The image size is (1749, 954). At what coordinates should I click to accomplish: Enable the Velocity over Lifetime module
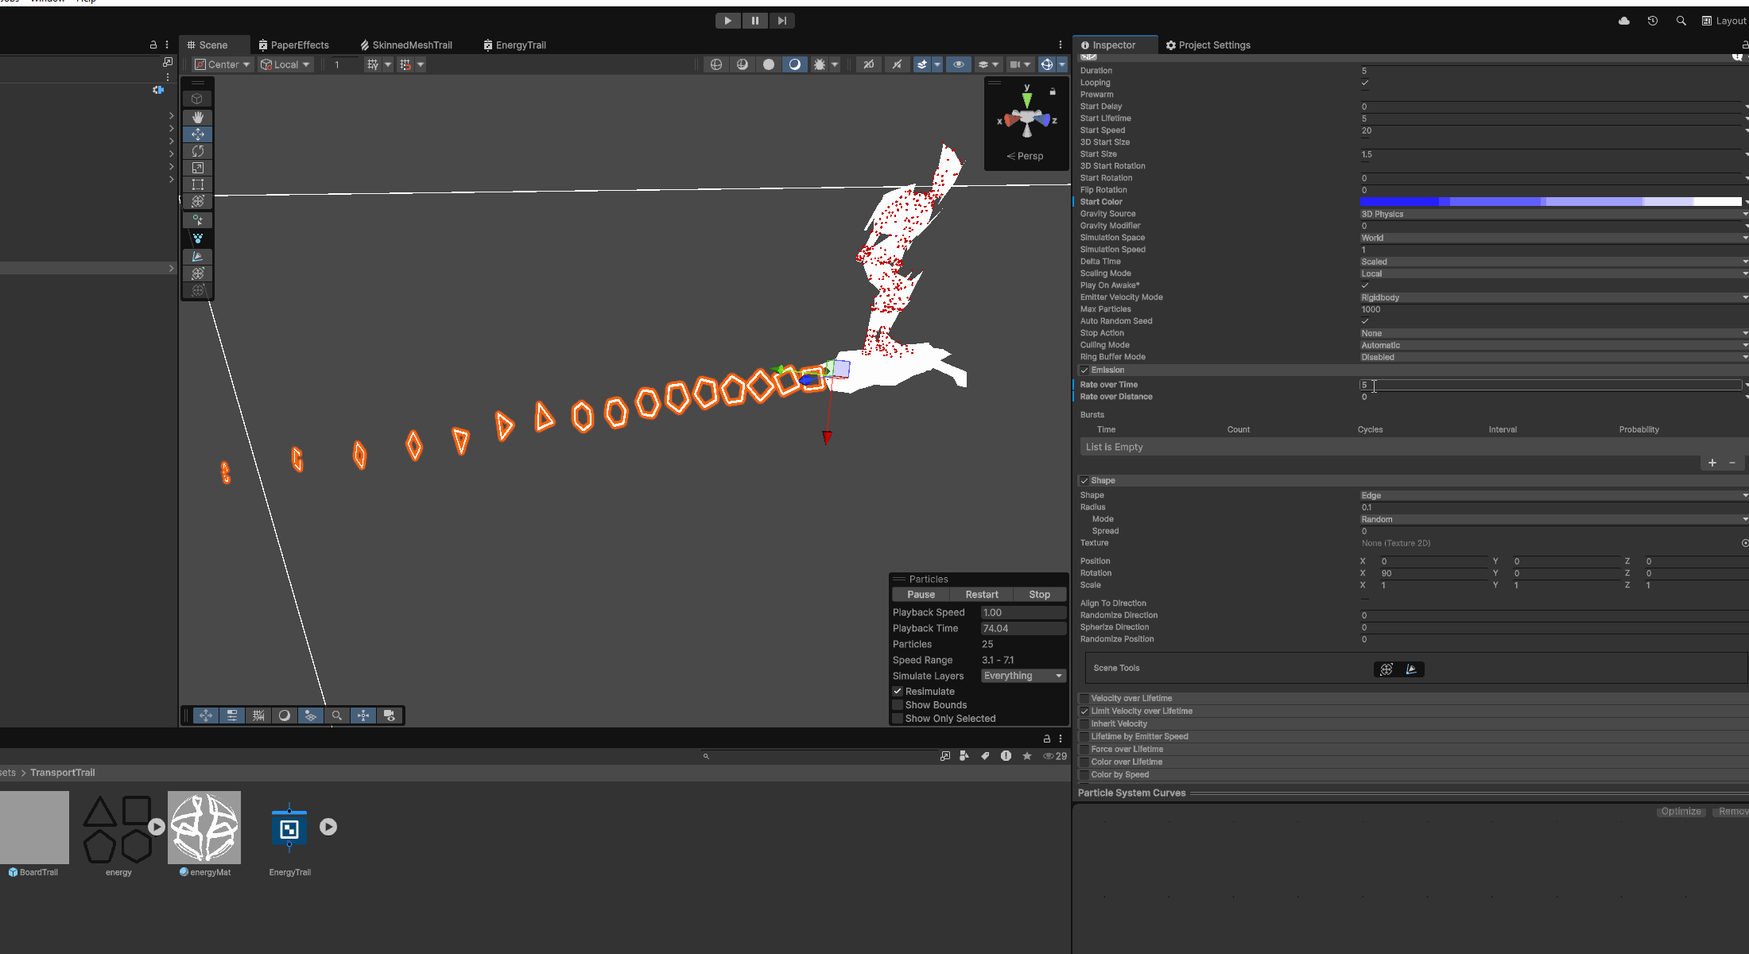coord(1084,699)
